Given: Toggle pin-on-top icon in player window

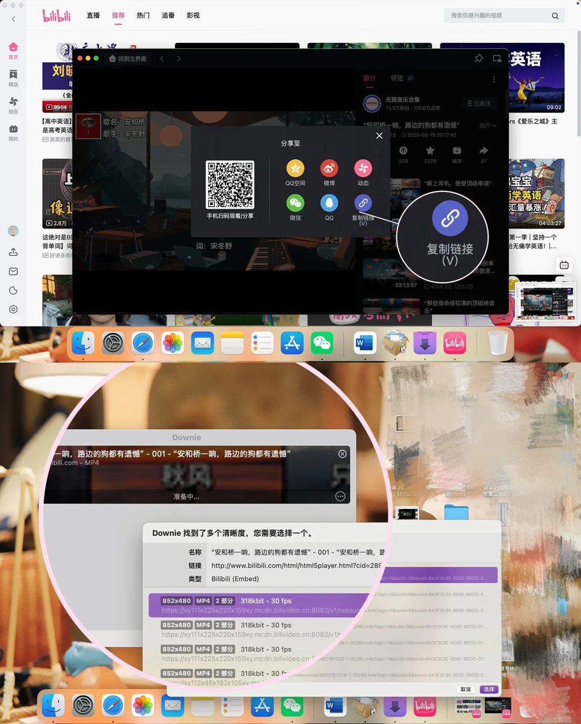Looking at the screenshot, I should [x=479, y=58].
